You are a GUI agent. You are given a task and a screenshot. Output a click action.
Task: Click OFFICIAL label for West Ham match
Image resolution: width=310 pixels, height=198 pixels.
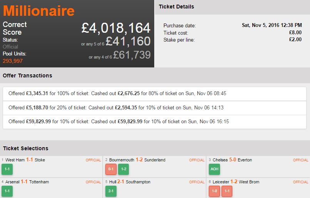(x=93, y=160)
